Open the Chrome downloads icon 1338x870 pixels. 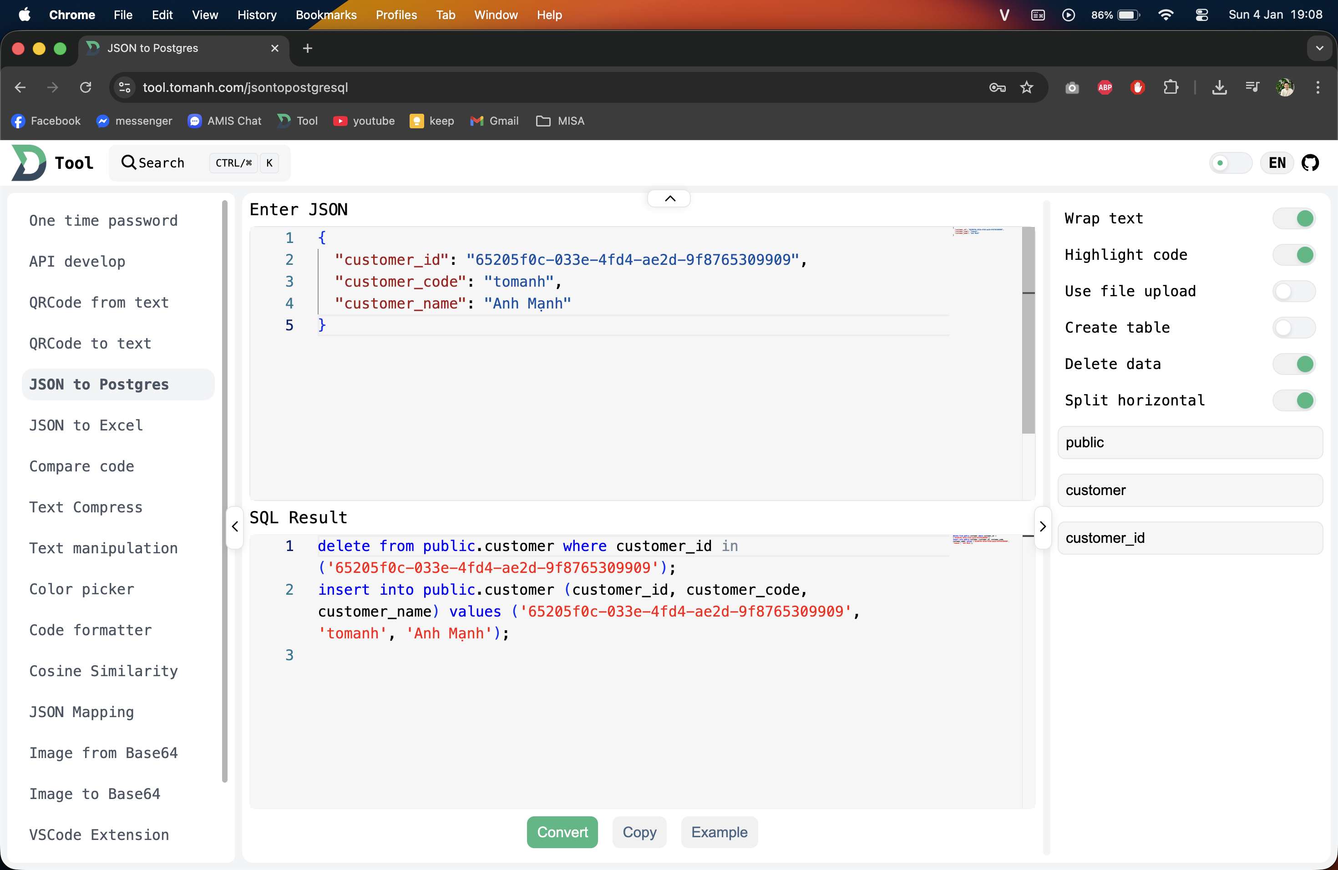pos(1219,88)
